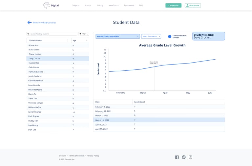Focus the Search Reading Students field

point(52,34)
